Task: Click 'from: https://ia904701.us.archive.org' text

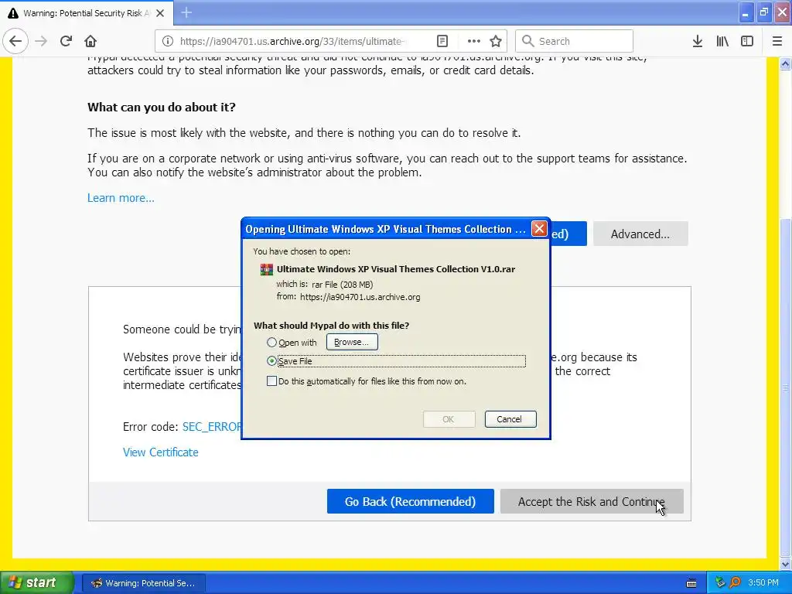Action: click(349, 297)
